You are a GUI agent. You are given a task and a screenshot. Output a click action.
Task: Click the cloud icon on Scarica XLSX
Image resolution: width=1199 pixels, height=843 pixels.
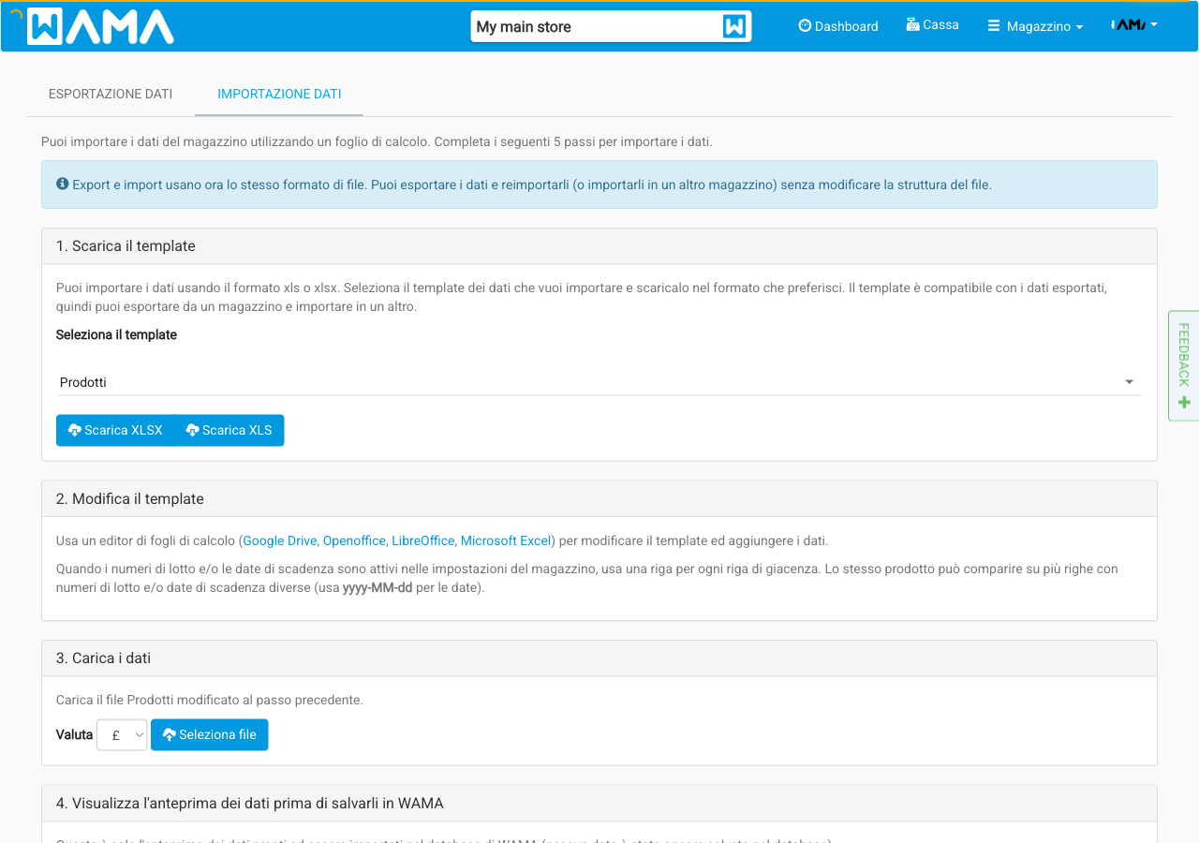[75, 430]
